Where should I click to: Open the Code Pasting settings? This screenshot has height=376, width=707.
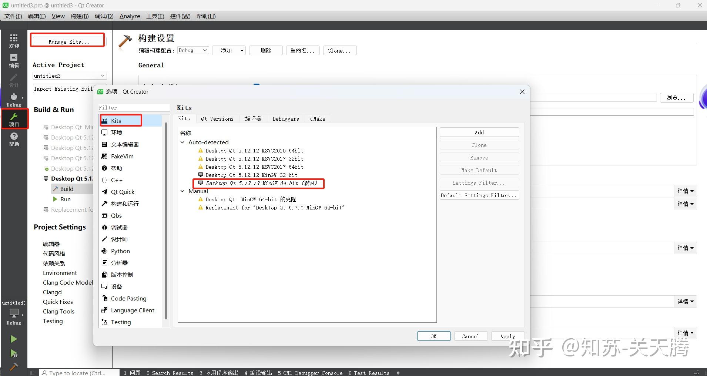click(x=128, y=298)
